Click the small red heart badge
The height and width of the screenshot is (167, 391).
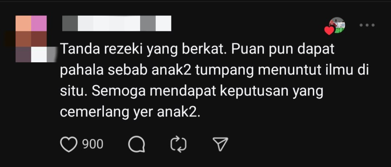point(329,31)
